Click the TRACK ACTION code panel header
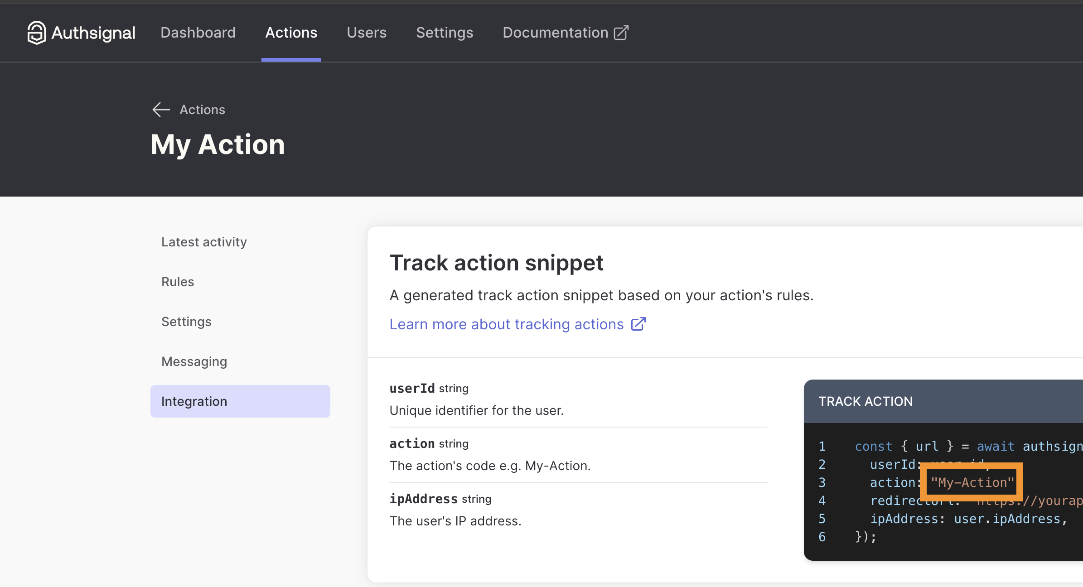The image size is (1083, 587). pyautogui.click(x=943, y=401)
